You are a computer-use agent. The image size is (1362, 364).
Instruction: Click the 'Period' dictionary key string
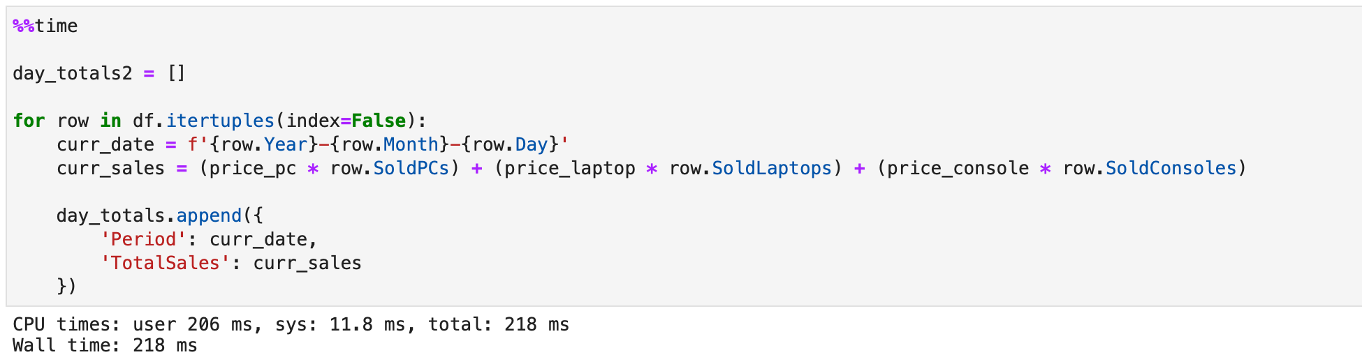(x=143, y=240)
